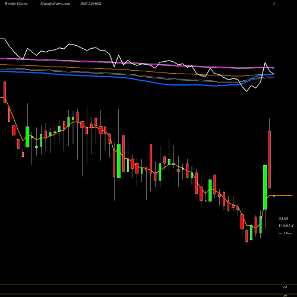Screen dimensions: 297x297
Task: Click the 'V: 0.01 X' volume text
Action: click(x=286, y=226)
